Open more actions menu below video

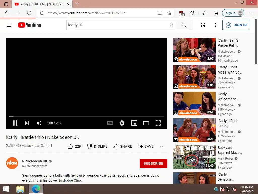point(162,147)
